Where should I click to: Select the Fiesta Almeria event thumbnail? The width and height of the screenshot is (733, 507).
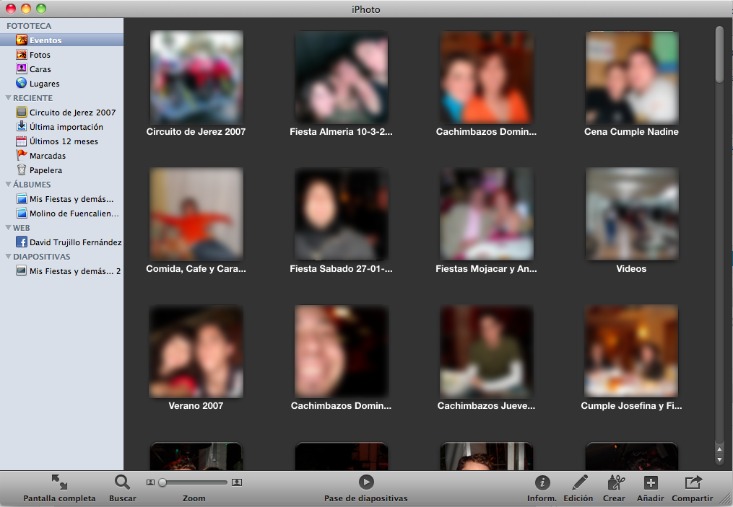(342, 77)
